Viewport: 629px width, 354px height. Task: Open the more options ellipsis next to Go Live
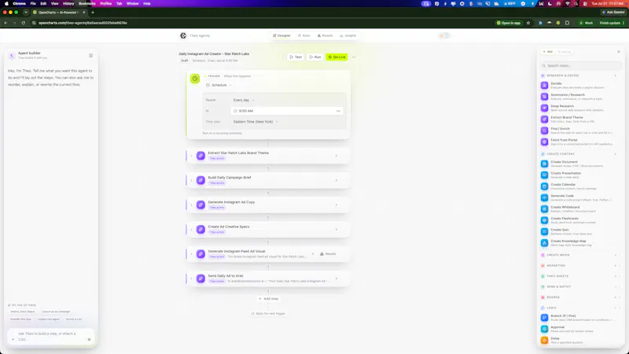click(x=353, y=57)
